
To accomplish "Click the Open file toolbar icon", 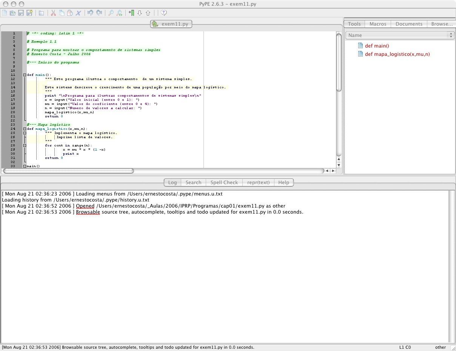I will pos(12,13).
